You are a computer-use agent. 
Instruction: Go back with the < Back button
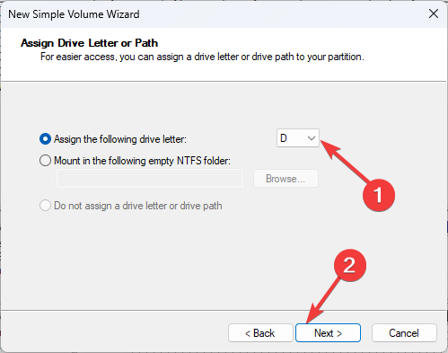pyautogui.click(x=260, y=332)
